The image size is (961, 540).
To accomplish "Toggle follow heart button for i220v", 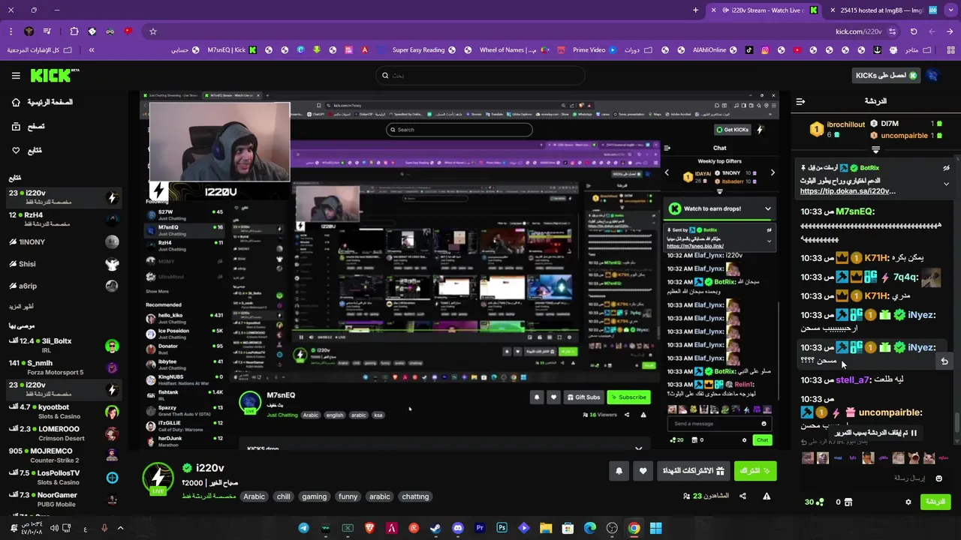I will pos(643,471).
